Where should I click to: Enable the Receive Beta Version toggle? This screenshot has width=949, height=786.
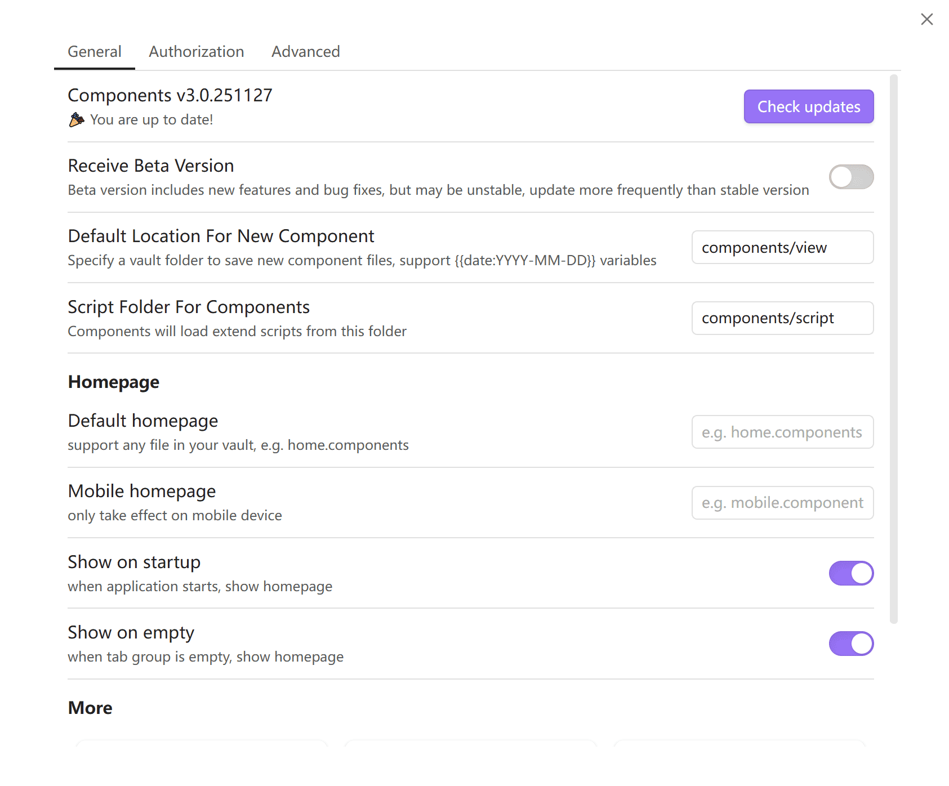point(850,177)
